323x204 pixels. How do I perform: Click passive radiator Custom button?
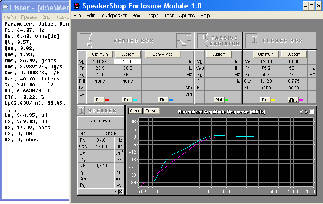(x=219, y=54)
